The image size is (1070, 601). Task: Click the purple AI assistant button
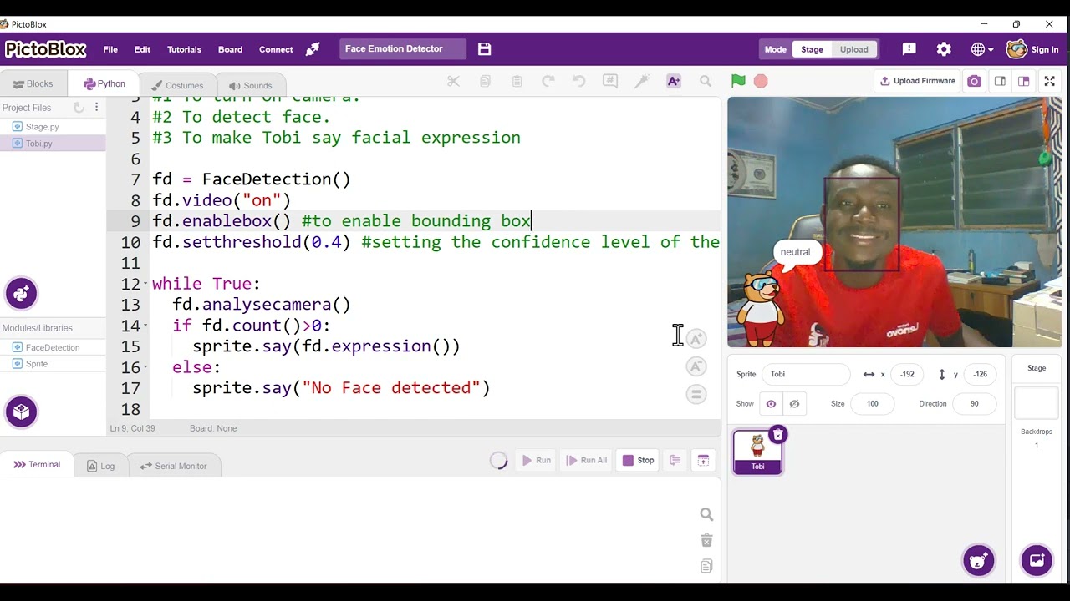21,293
